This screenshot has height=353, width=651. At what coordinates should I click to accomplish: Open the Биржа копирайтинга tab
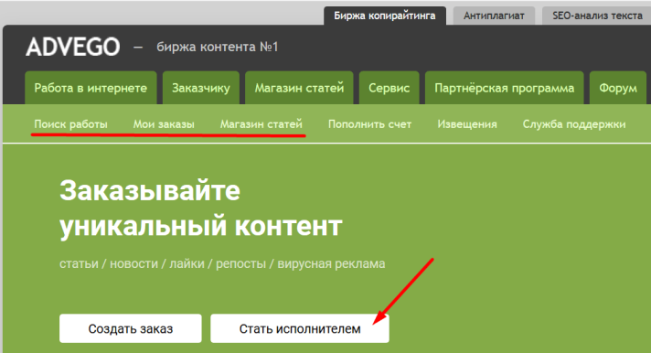pos(385,16)
